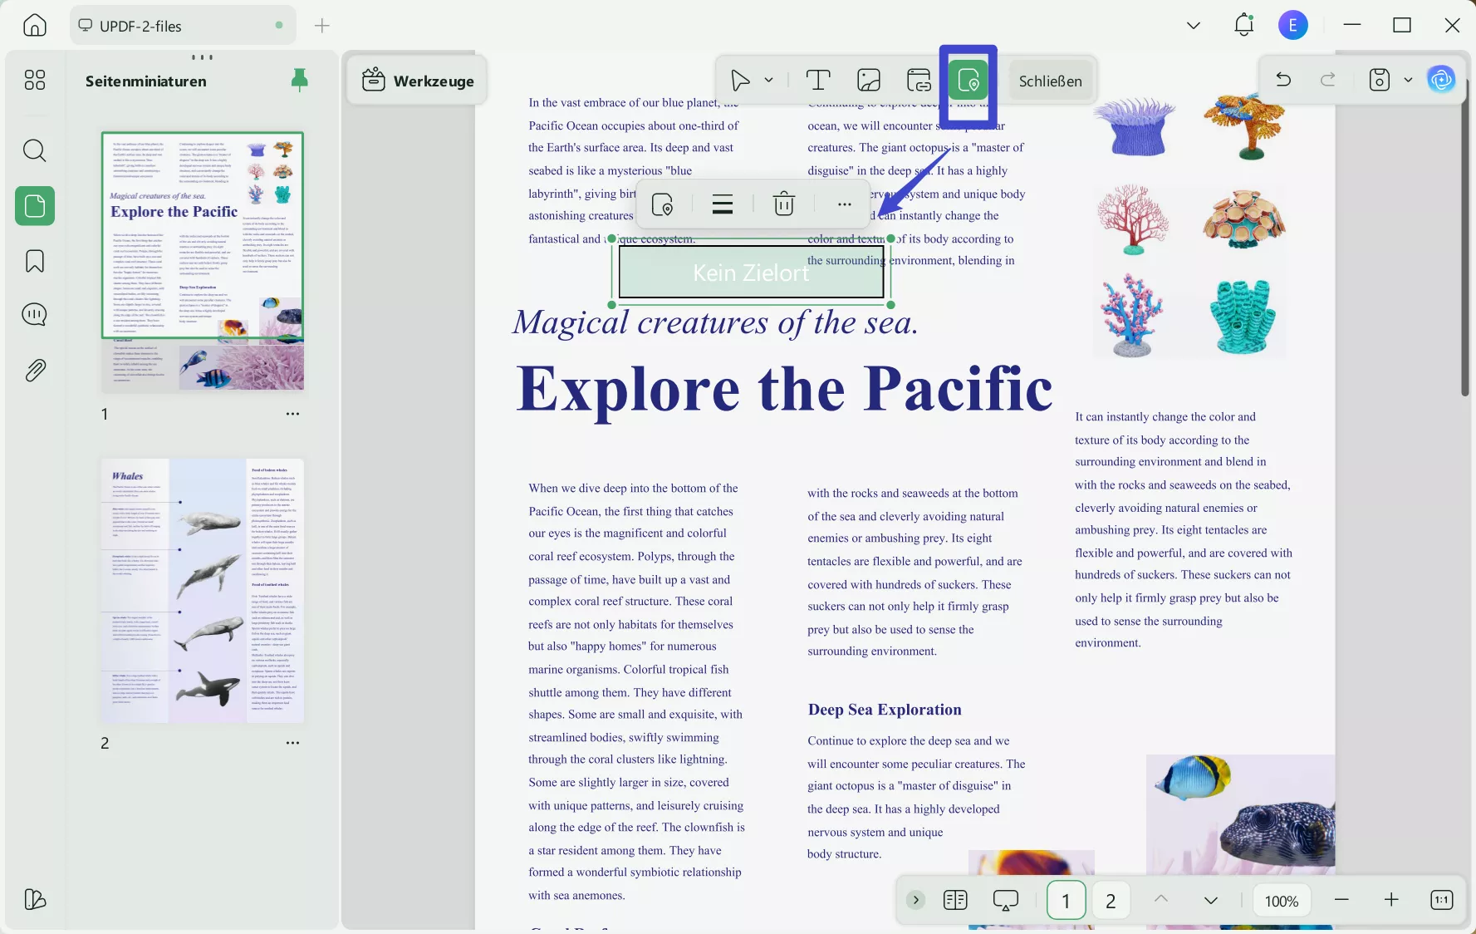Viewport: 1476px width, 934px height.
Task: Open the attachments panel
Action: 34,371
